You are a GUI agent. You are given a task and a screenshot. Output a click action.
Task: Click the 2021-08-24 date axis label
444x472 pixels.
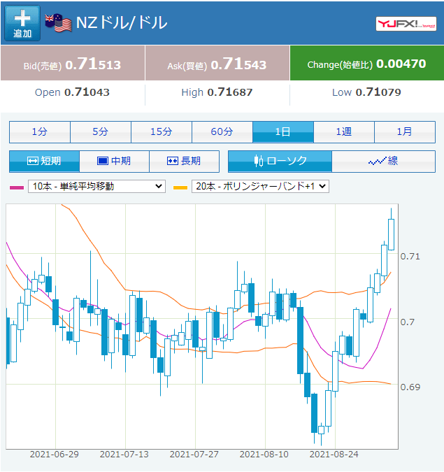(x=334, y=455)
